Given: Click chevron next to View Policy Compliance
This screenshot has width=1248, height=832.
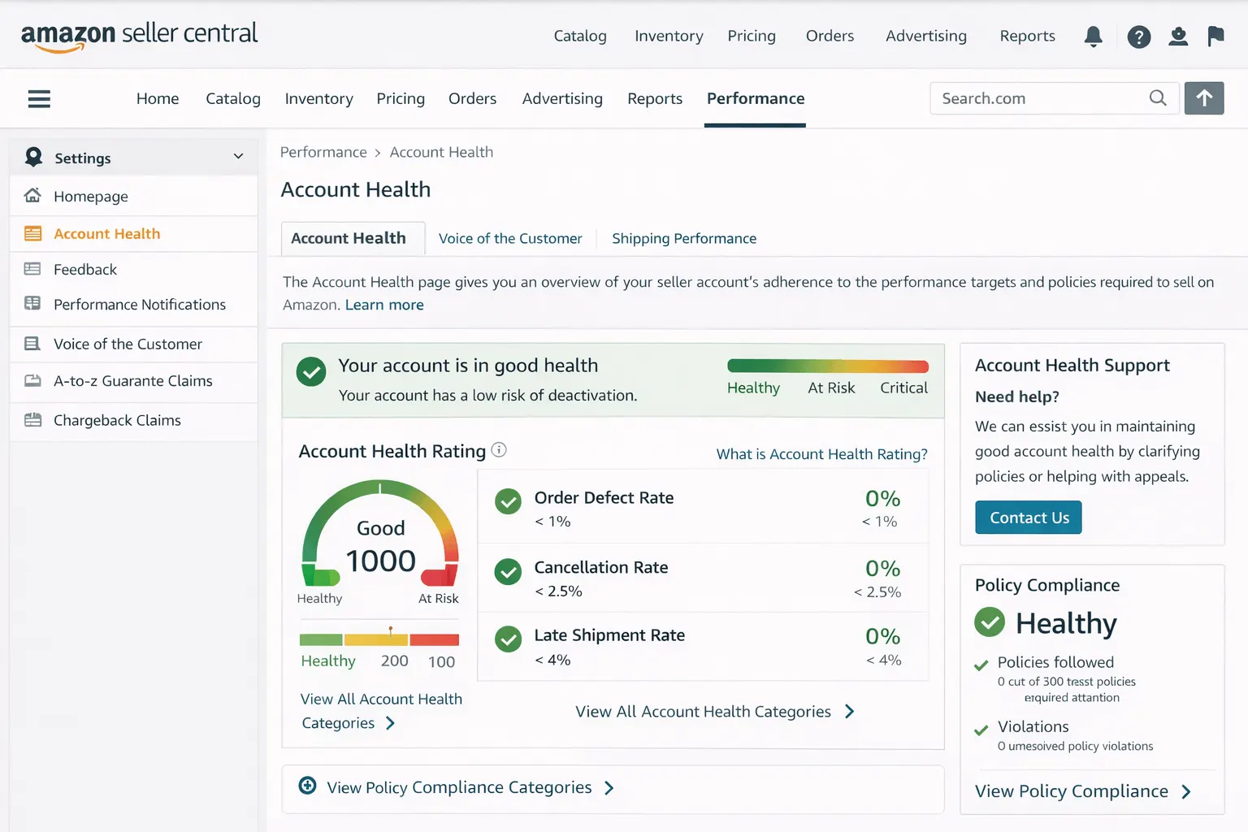Looking at the screenshot, I should [1186, 791].
